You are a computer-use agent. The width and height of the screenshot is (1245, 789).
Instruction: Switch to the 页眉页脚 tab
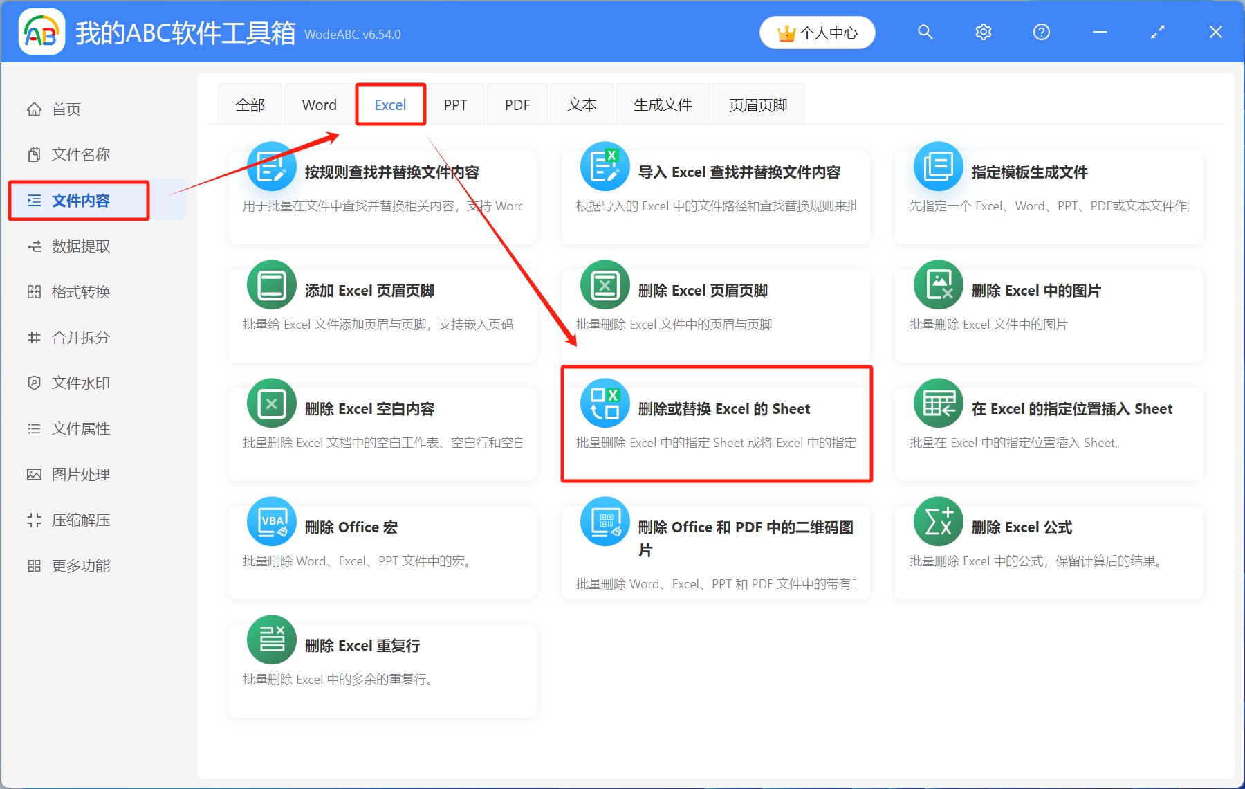[x=757, y=105]
